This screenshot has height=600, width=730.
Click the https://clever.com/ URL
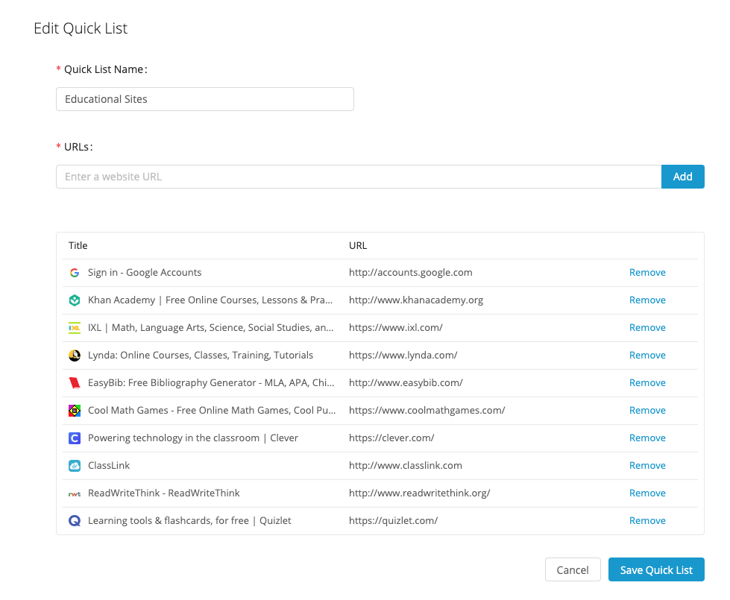tap(391, 438)
